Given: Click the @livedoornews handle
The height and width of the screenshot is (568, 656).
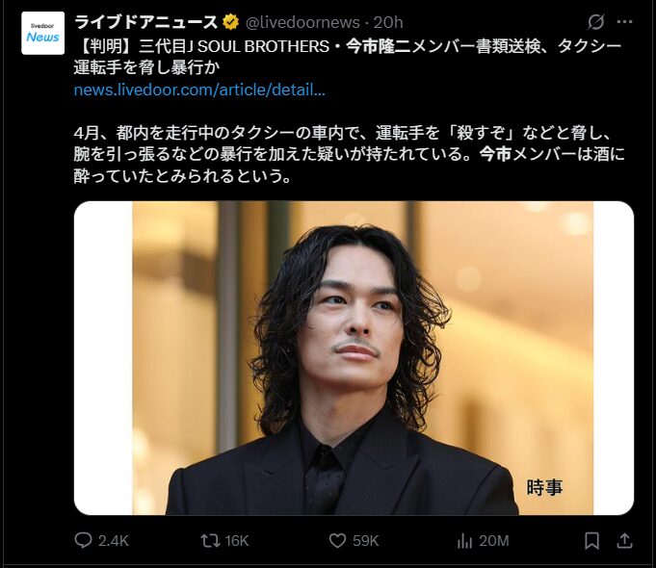Looking at the screenshot, I should [302, 22].
